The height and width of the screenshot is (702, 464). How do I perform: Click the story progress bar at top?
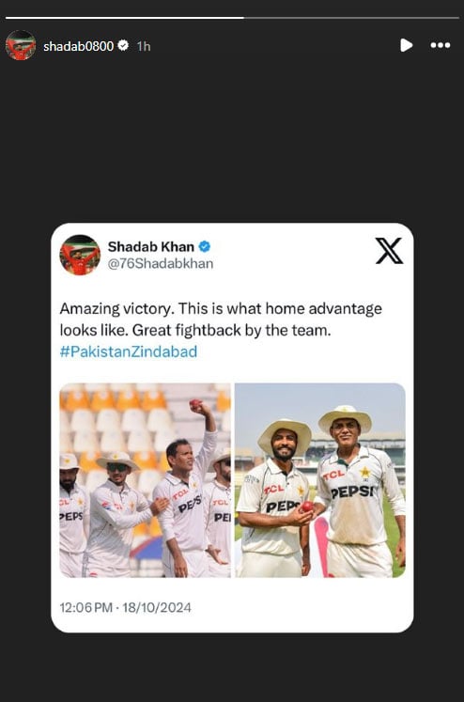point(232,18)
